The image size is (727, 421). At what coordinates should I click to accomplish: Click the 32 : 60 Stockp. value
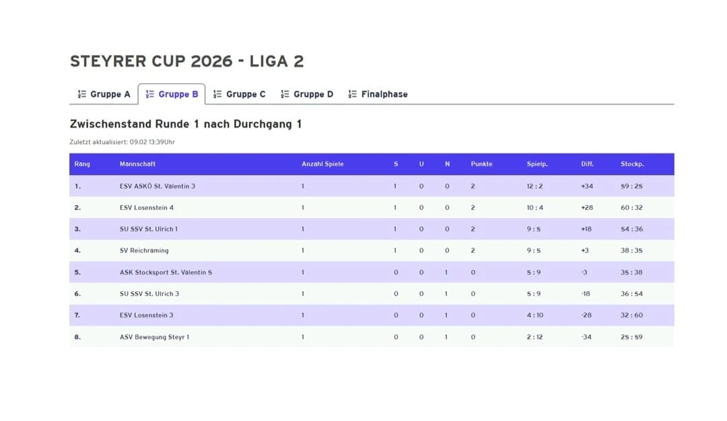(632, 315)
